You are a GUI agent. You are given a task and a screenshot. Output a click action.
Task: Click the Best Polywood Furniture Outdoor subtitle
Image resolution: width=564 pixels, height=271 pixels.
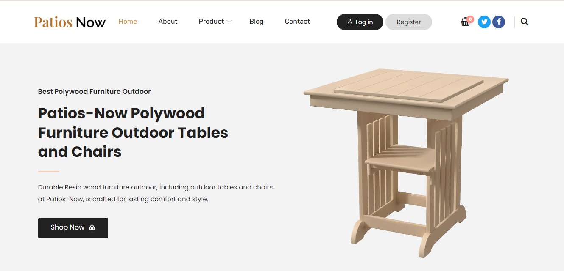94,91
